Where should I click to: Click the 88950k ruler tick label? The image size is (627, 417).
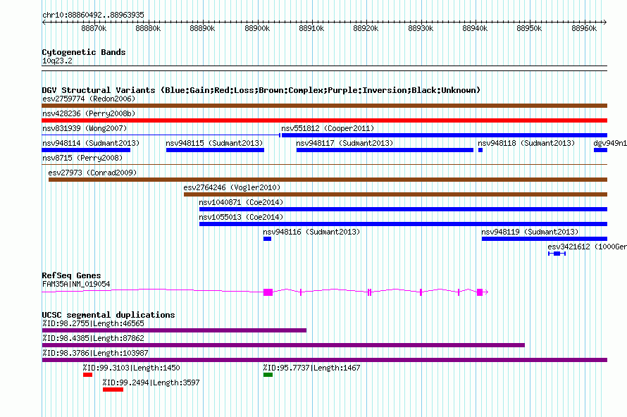[529, 28]
